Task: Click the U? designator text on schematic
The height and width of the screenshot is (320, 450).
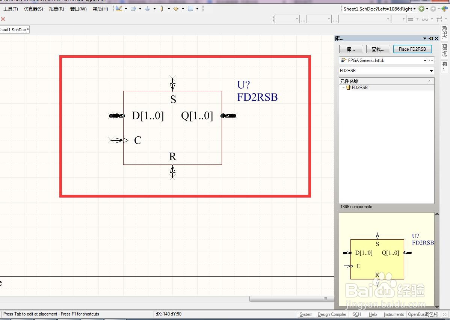Action: tap(243, 85)
